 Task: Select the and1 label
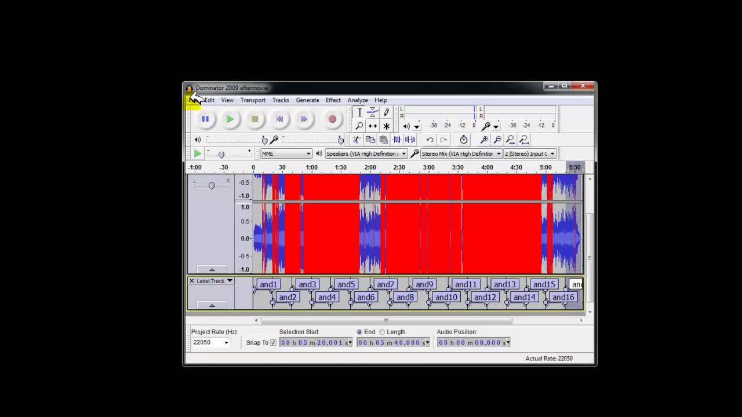pyautogui.click(x=268, y=284)
